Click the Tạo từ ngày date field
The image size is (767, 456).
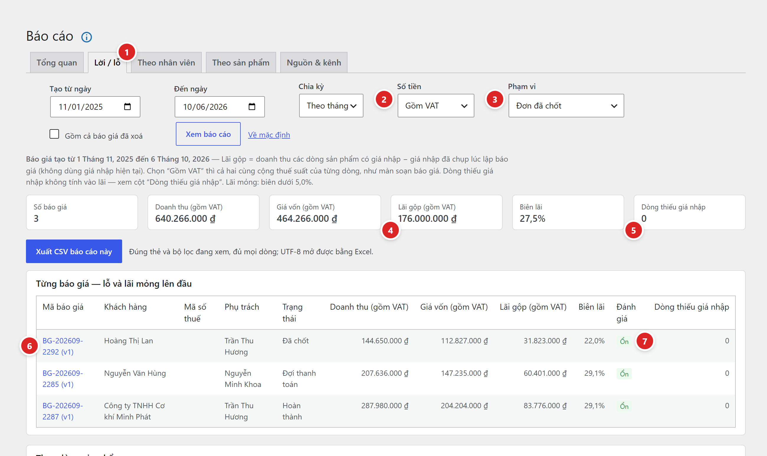point(95,106)
